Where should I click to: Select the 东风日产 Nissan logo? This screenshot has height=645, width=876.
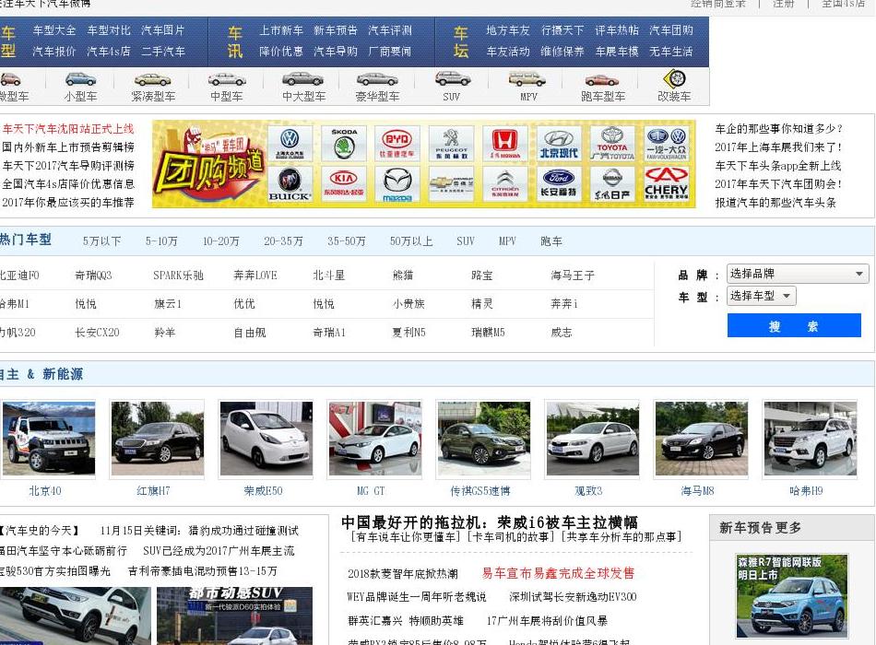612,184
